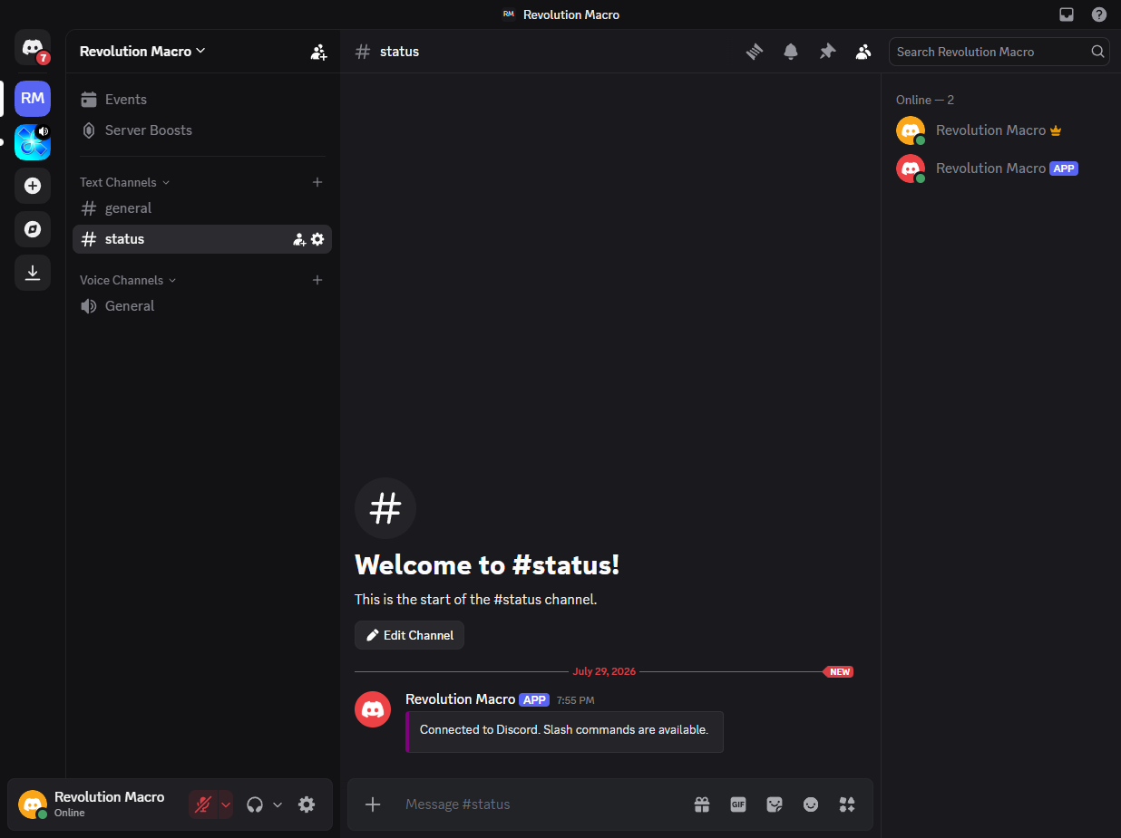This screenshot has height=838, width=1121.
Task: Open Help question mark icon
Action: point(1099,14)
